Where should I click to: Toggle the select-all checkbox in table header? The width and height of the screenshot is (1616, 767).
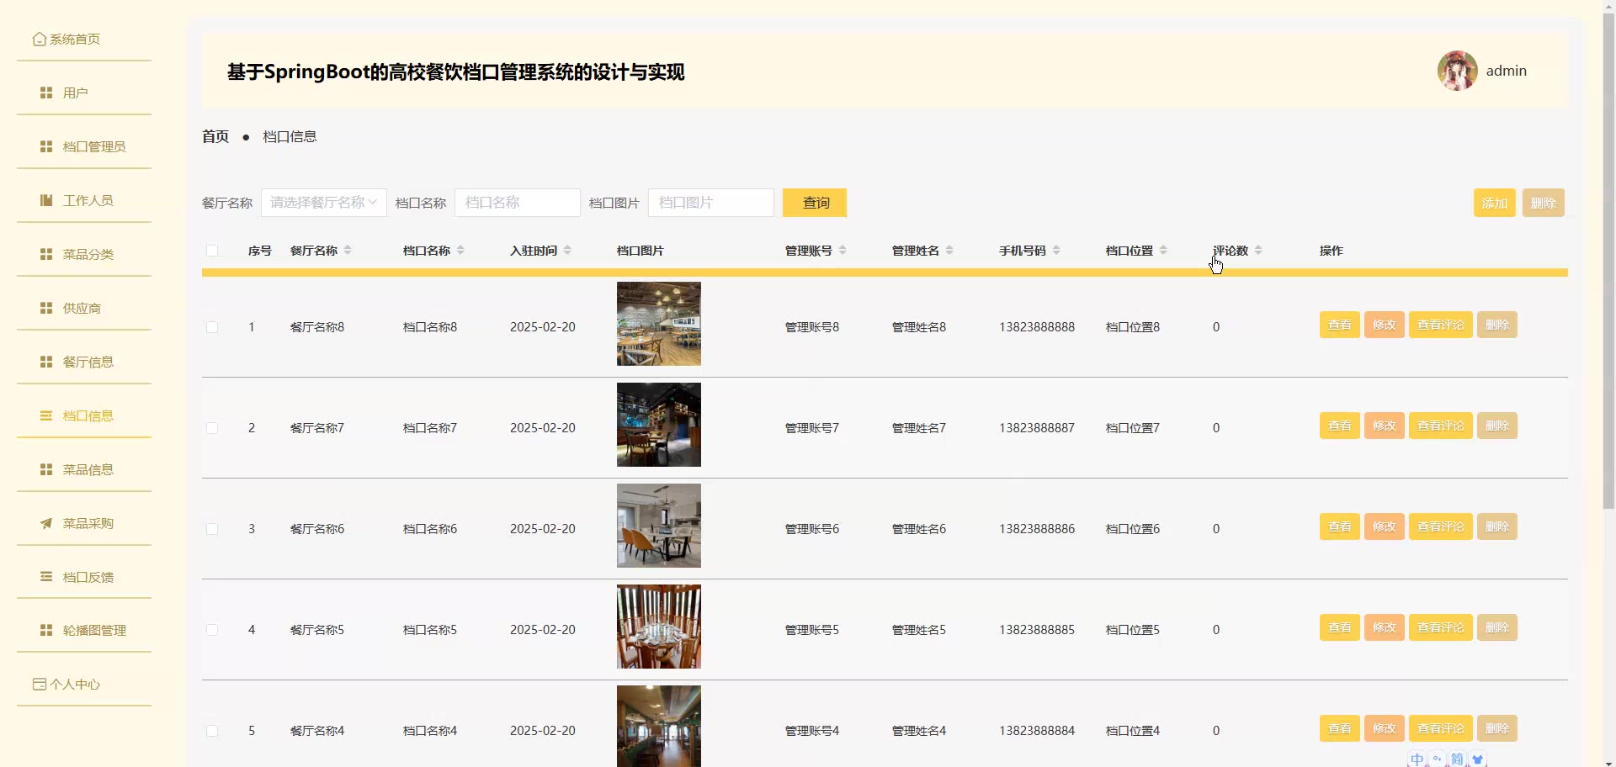tap(212, 251)
